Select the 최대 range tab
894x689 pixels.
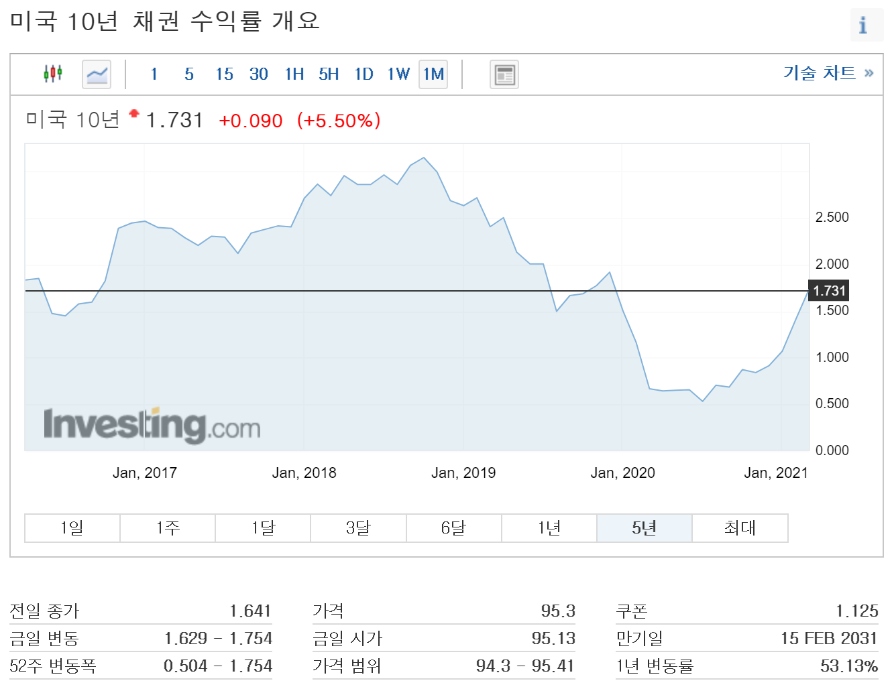(x=740, y=528)
